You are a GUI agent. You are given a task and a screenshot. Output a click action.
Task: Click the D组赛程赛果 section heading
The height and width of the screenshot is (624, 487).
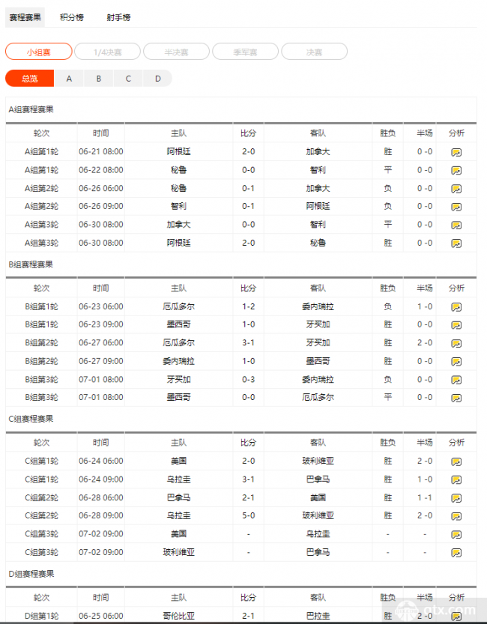point(31,574)
